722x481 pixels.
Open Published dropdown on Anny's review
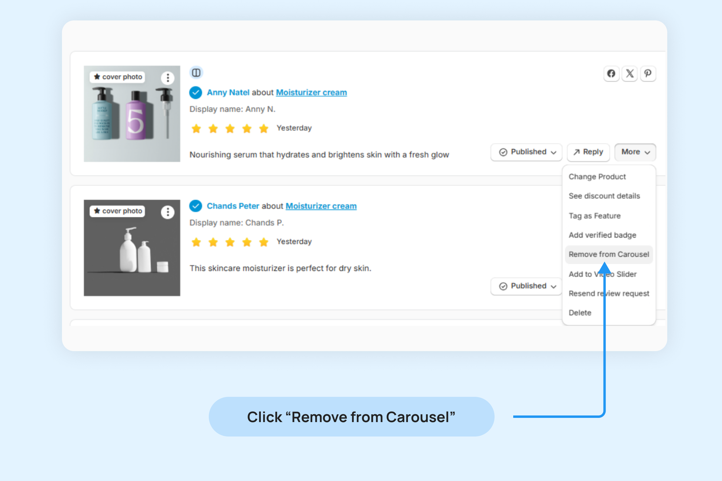(526, 152)
